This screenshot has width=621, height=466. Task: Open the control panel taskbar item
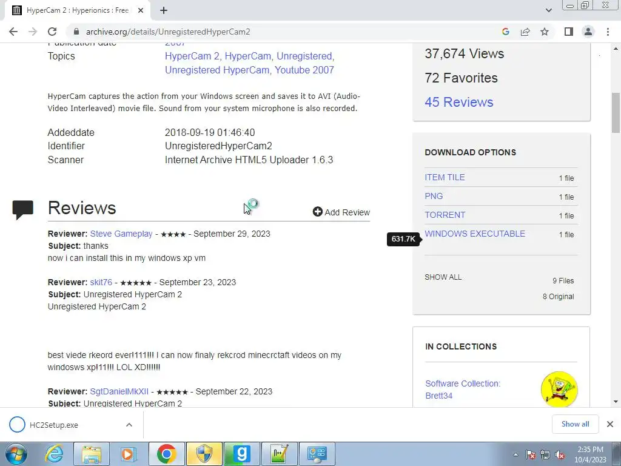tap(317, 454)
